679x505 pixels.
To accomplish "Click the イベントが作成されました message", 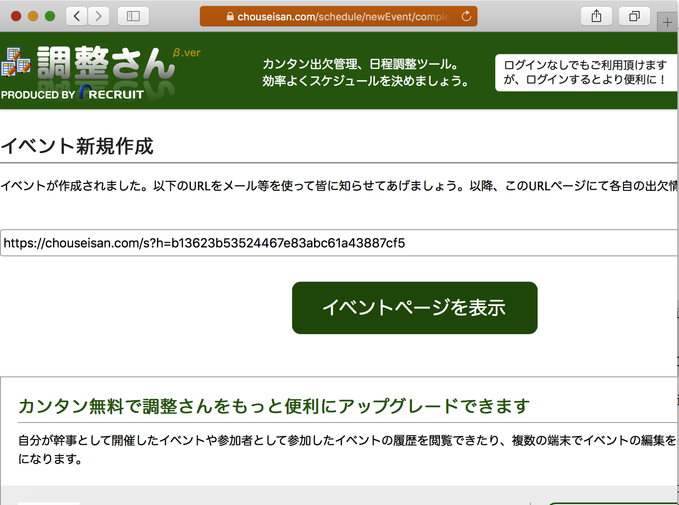I will point(339,186).
